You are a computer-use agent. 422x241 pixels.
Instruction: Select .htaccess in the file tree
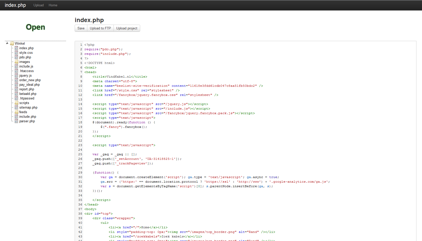pyautogui.click(x=26, y=71)
